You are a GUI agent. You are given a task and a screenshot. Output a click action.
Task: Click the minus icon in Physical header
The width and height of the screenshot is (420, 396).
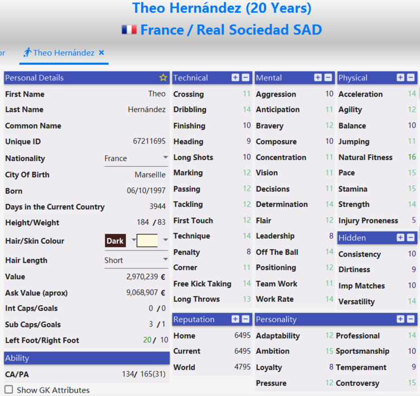pyautogui.click(x=411, y=78)
